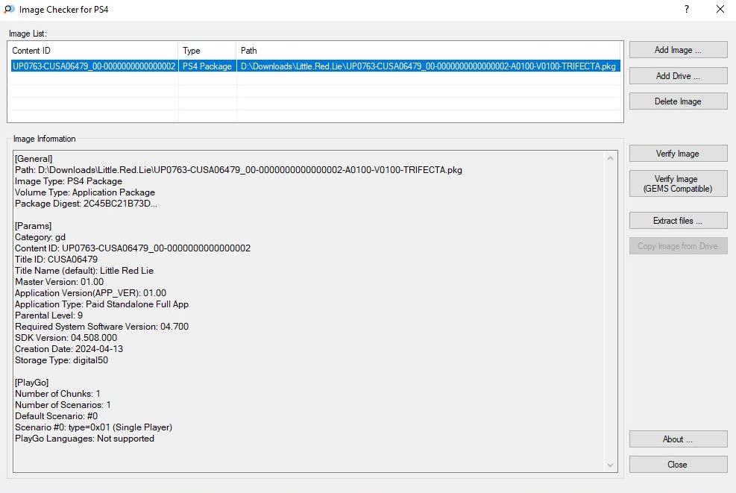Click Parental Level: 9 line
Image resolution: width=736 pixels, height=493 pixels.
[x=48, y=315]
